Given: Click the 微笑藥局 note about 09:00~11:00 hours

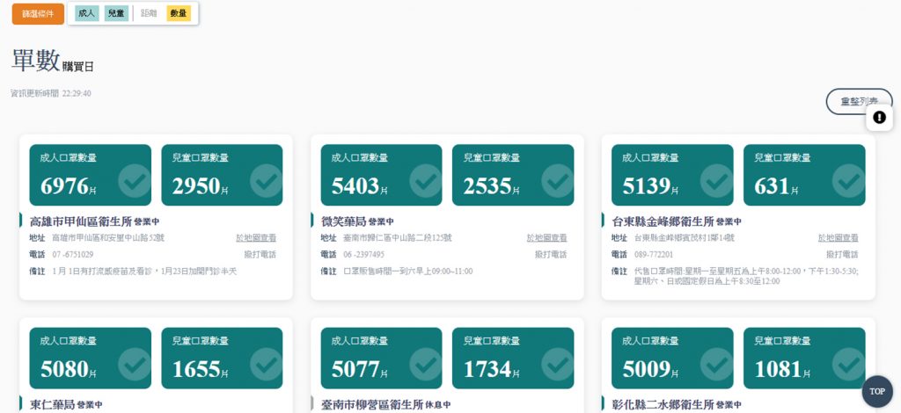Looking at the screenshot, I should tap(408, 272).
